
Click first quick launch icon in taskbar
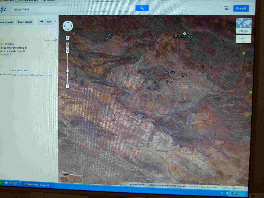[7, 183]
